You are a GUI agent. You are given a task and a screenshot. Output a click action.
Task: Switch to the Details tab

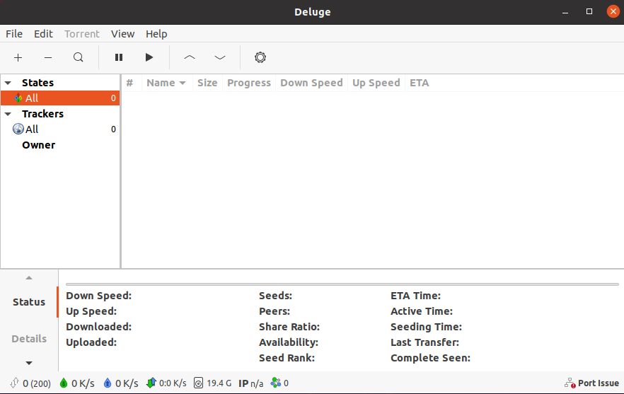29,339
